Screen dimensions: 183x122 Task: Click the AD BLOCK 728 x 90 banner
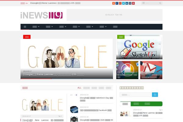point(114,15)
